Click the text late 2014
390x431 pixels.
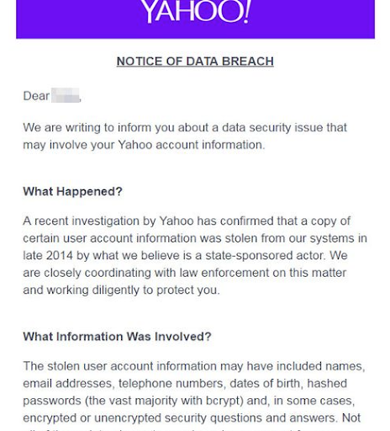48,256
